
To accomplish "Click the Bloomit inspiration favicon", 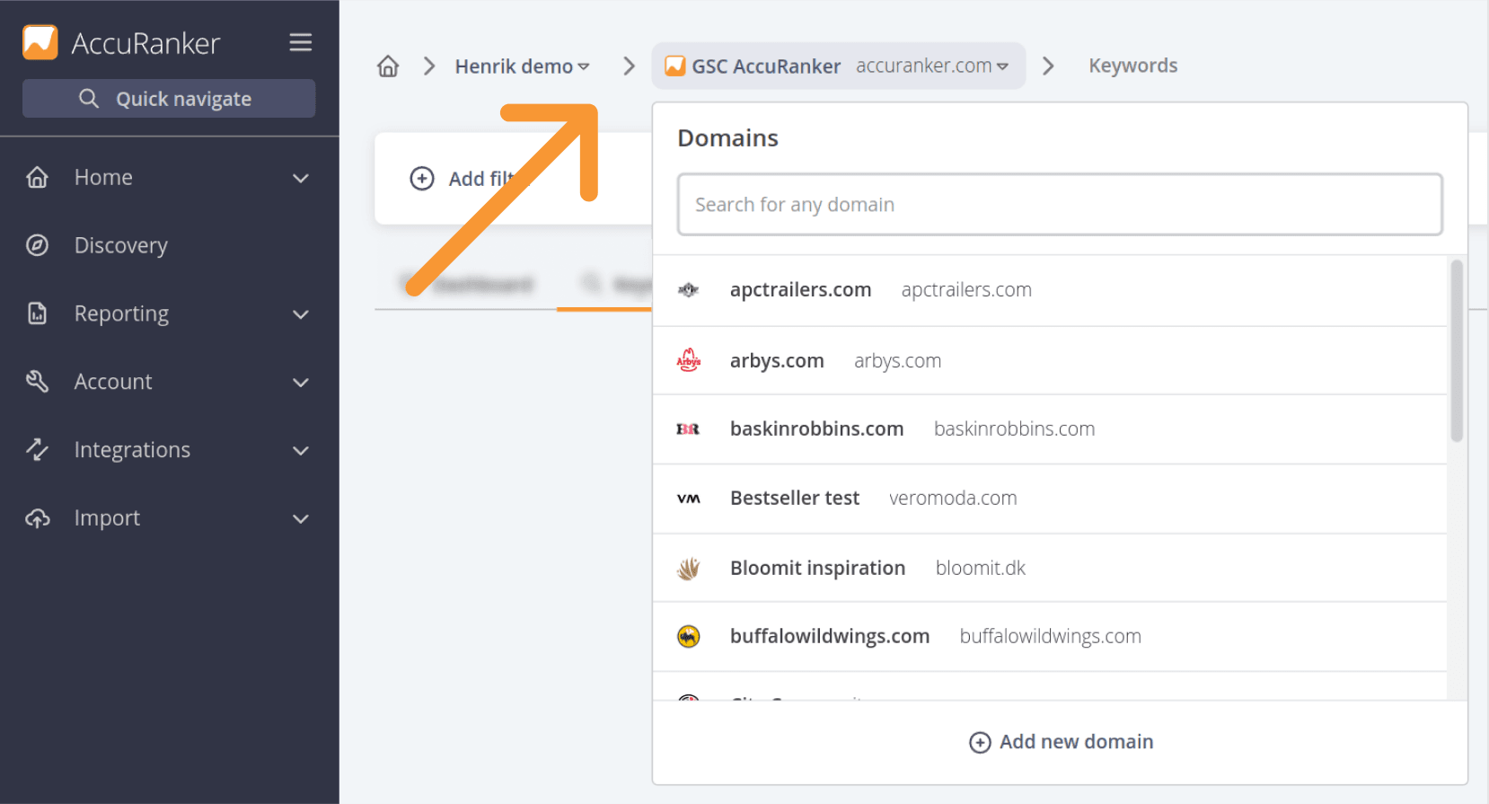I will (x=688, y=568).
